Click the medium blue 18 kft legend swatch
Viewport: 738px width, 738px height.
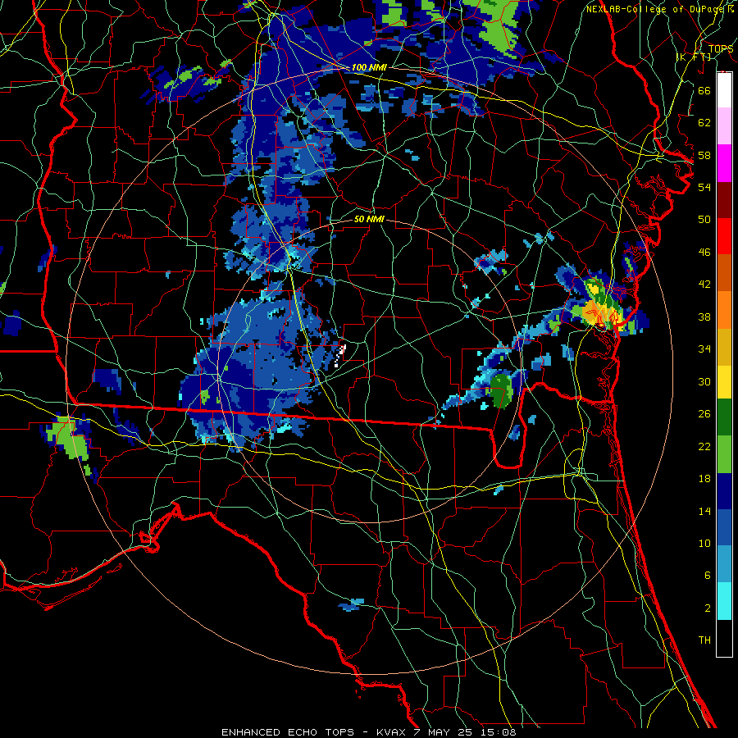click(x=724, y=526)
